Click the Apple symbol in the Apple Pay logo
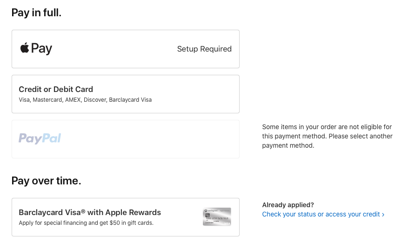This screenshot has height=242, width=402. coord(25,47)
